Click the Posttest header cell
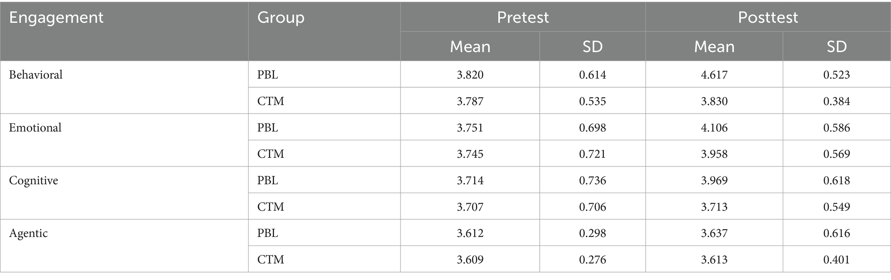This screenshot has height=280, width=891. (768, 17)
